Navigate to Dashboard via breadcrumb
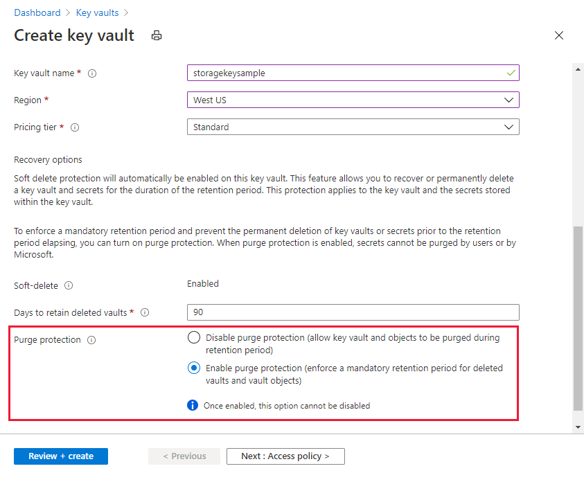Image resolution: width=584 pixels, height=482 pixels. pos(37,12)
